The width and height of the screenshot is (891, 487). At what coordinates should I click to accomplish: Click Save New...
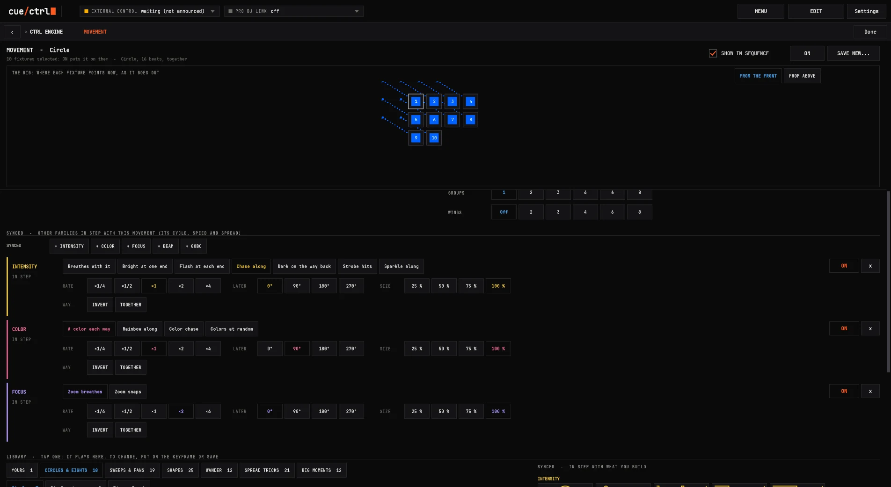pos(853,53)
